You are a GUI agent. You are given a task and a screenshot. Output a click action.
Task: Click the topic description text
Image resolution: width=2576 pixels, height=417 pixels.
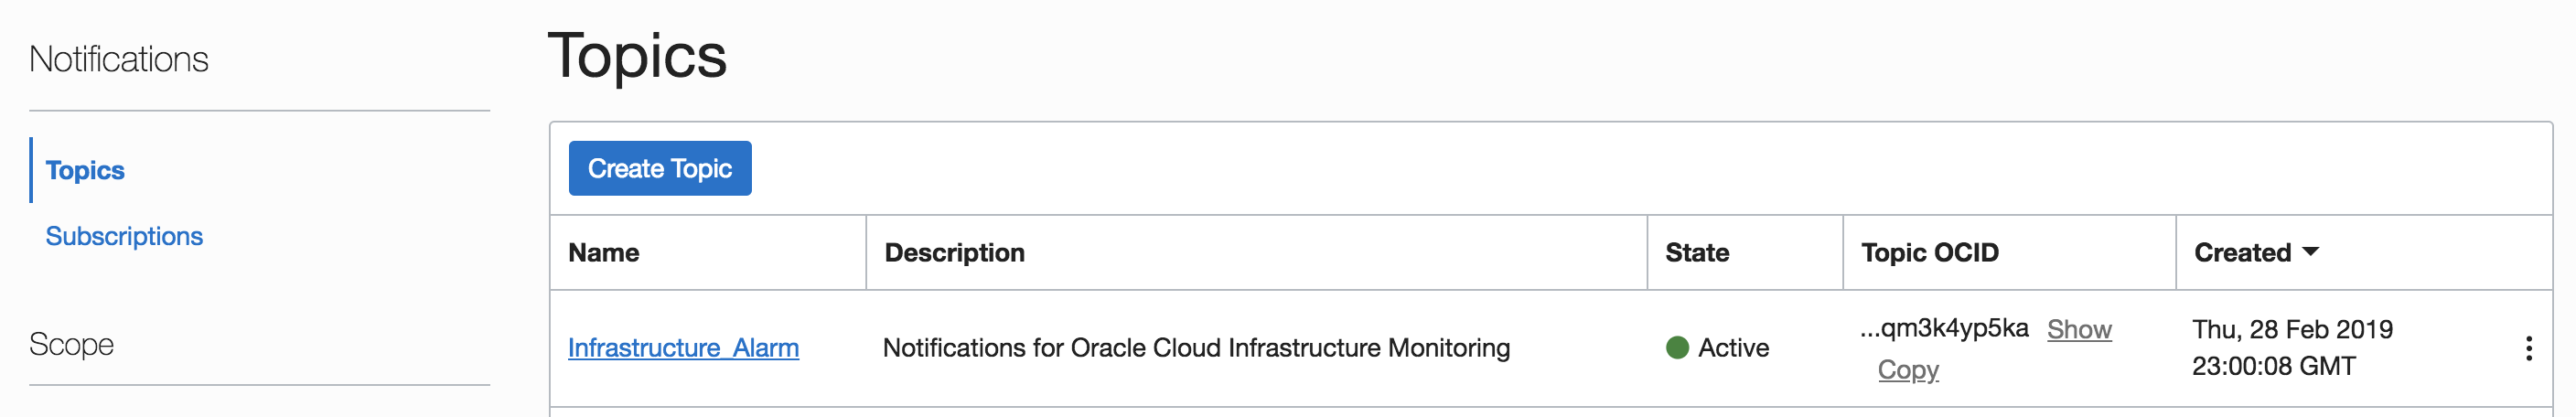(1195, 348)
